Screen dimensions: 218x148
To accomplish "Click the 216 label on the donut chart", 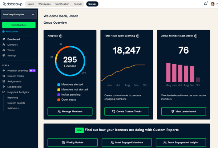I will click(x=84, y=73).
